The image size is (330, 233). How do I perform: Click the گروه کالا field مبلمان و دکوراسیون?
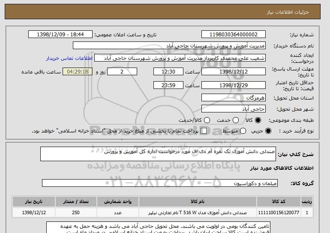(x=160, y=183)
